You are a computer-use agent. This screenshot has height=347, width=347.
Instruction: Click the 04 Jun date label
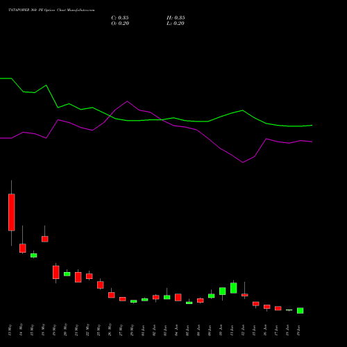tap(176, 330)
